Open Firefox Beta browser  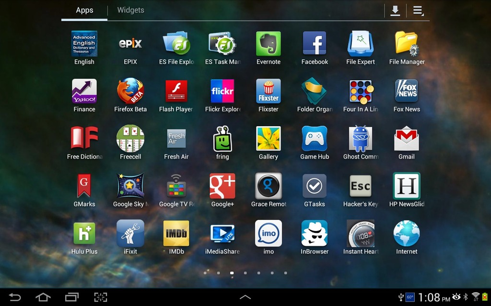(x=130, y=91)
